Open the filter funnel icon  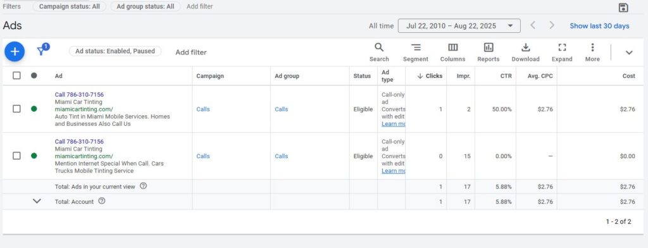[42, 50]
